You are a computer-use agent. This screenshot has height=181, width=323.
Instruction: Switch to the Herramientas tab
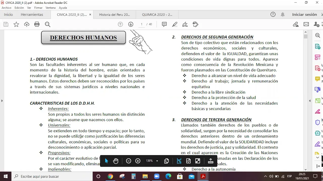point(32,15)
